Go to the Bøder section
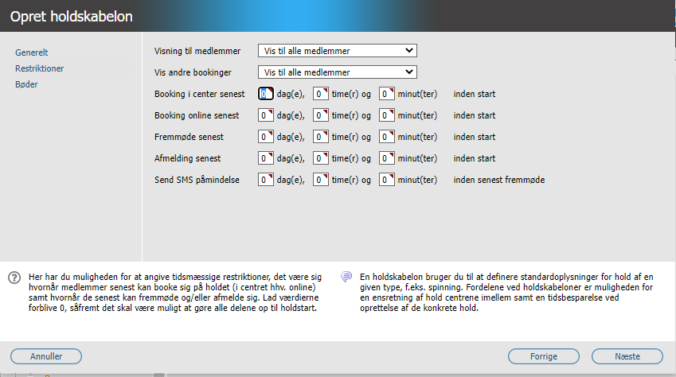The width and height of the screenshot is (676, 377). tap(26, 84)
